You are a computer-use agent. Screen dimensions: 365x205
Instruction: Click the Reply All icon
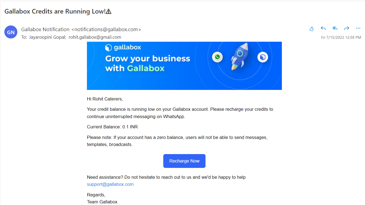335,28
